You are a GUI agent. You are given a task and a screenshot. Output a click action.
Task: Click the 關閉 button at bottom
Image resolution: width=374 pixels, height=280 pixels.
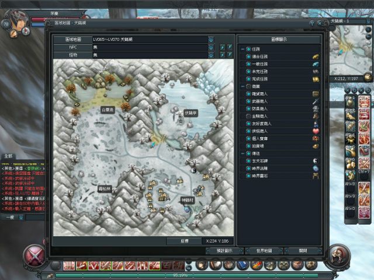pos(303,251)
